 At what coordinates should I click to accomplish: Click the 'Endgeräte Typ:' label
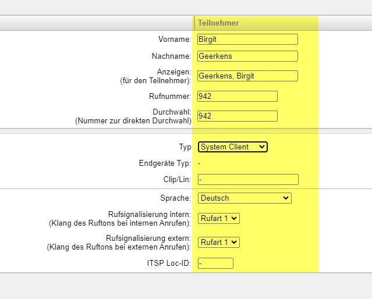[x=165, y=163]
